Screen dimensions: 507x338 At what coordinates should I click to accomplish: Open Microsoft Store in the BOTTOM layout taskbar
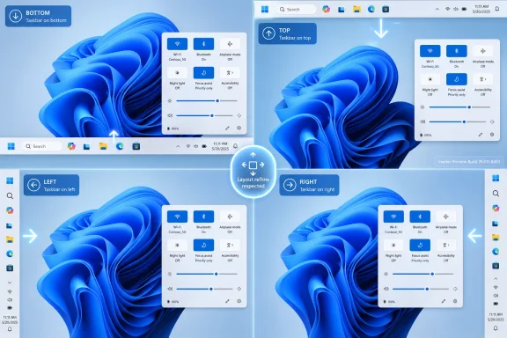[x=136, y=146]
